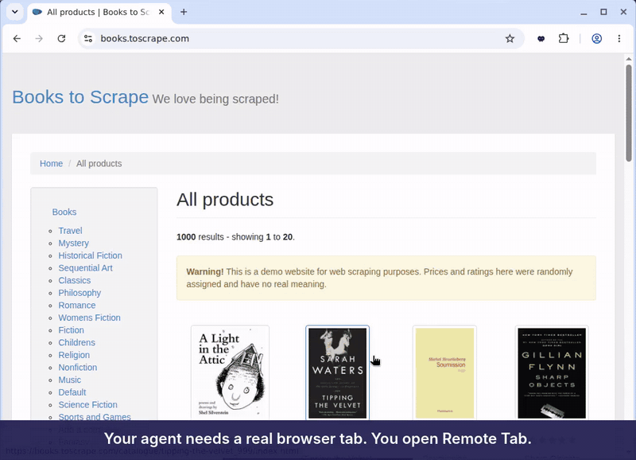Reload the page with the refresh icon
636x460 pixels.
click(61, 38)
